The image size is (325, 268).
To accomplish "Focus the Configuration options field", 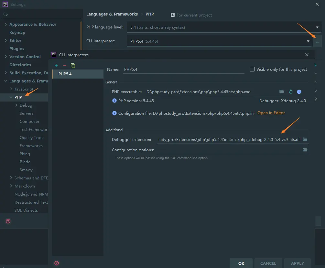I will point(229,150).
